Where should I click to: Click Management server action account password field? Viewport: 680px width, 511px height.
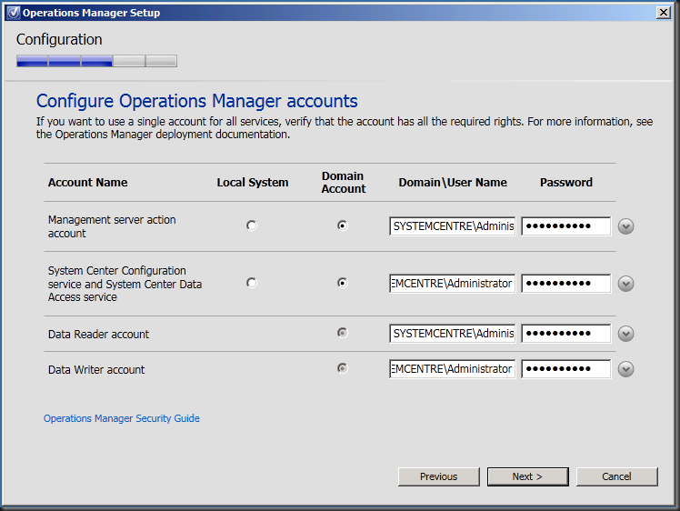[x=565, y=226]
